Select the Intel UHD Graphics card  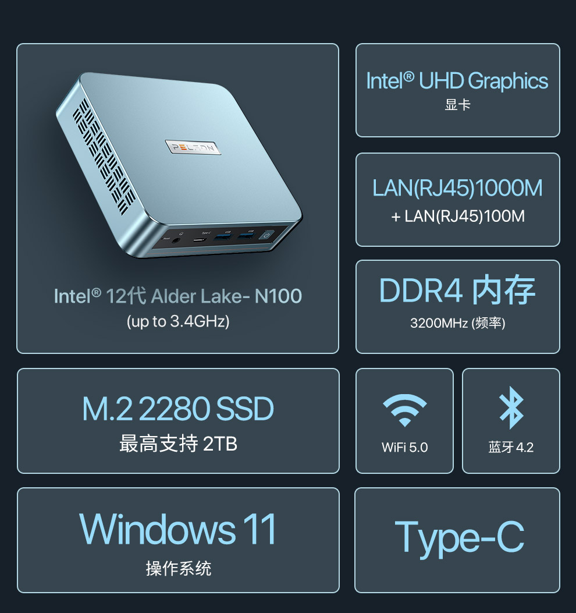[x=457, y=90]
